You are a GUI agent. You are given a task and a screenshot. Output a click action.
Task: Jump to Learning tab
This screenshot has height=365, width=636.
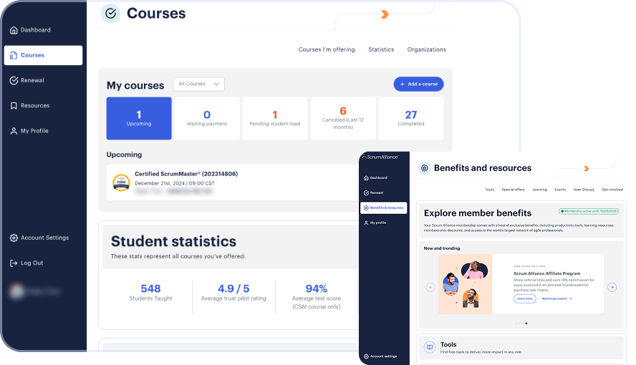(539, 190)
